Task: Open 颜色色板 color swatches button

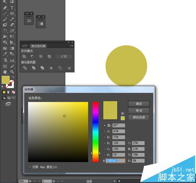Action: [x=139, y=117]
